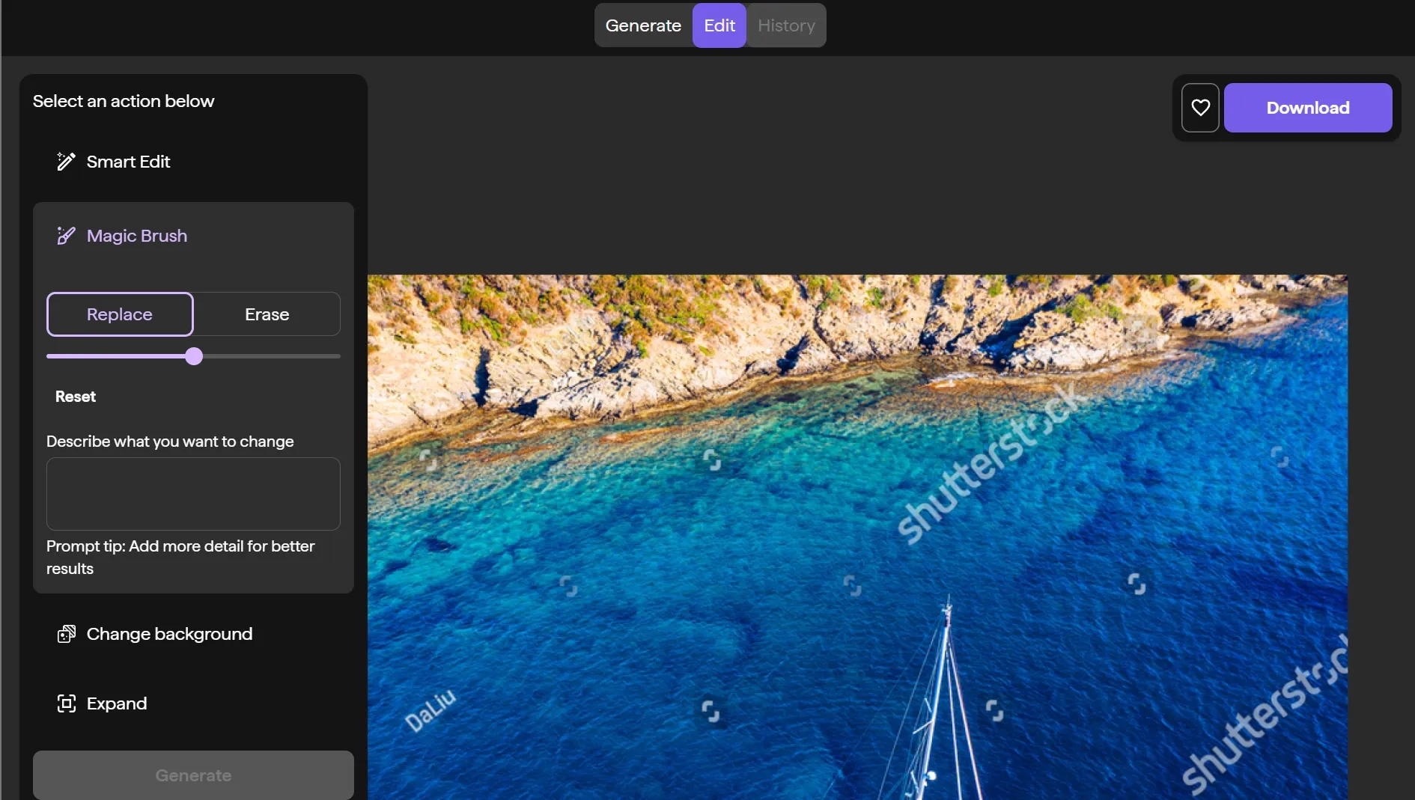Click the Change background icon
Image resolution: width=1415 pixels, height=800 pixels.
66,634
